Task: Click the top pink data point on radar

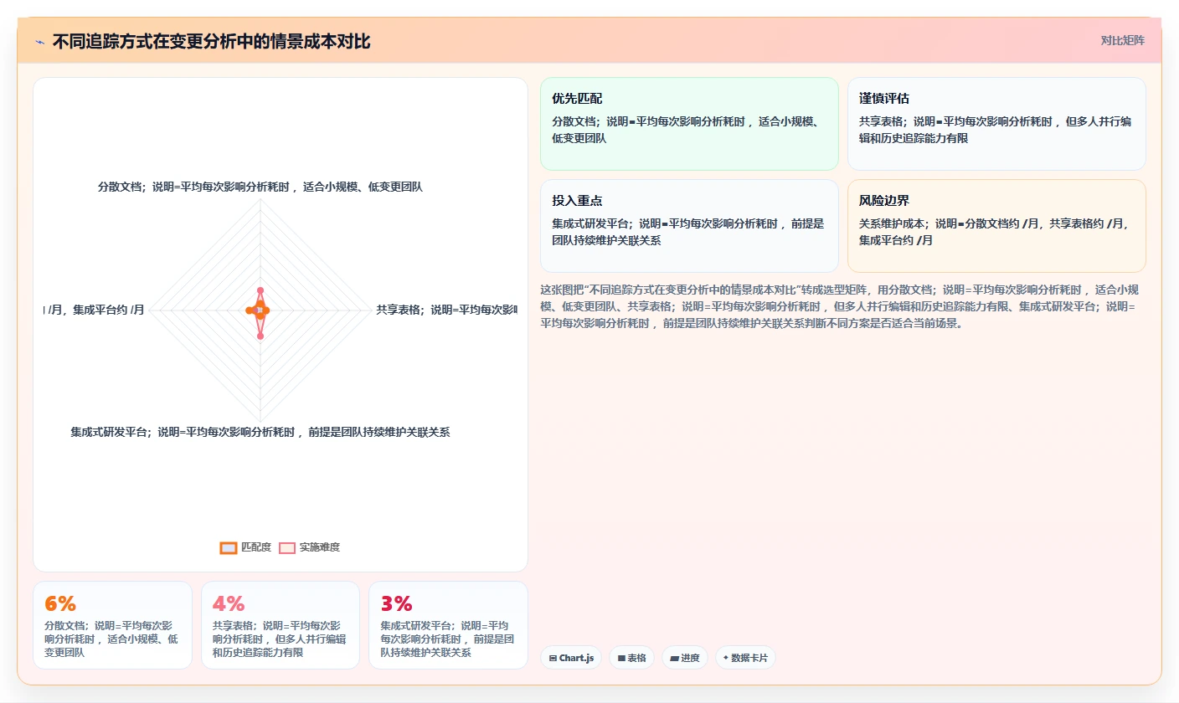Action: point(260,290)
